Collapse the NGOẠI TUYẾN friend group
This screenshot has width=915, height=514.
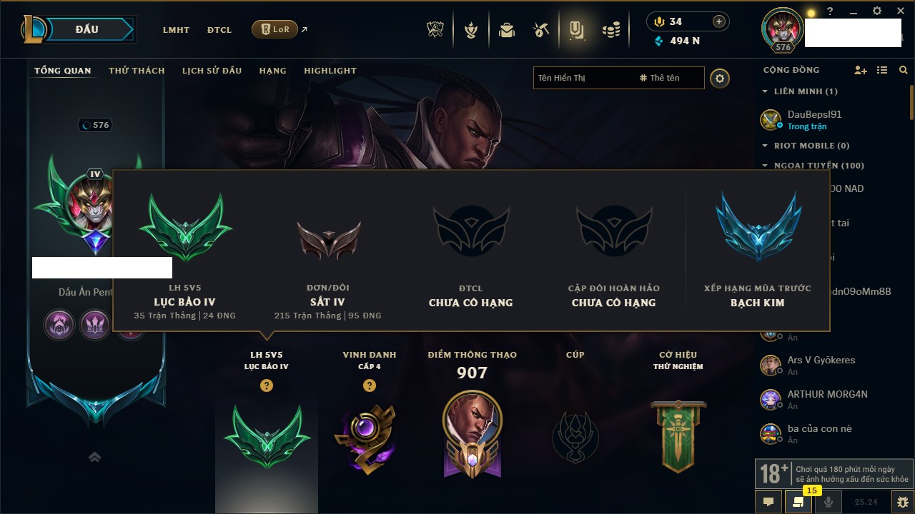pyautogui.click(x=765, y=166)
